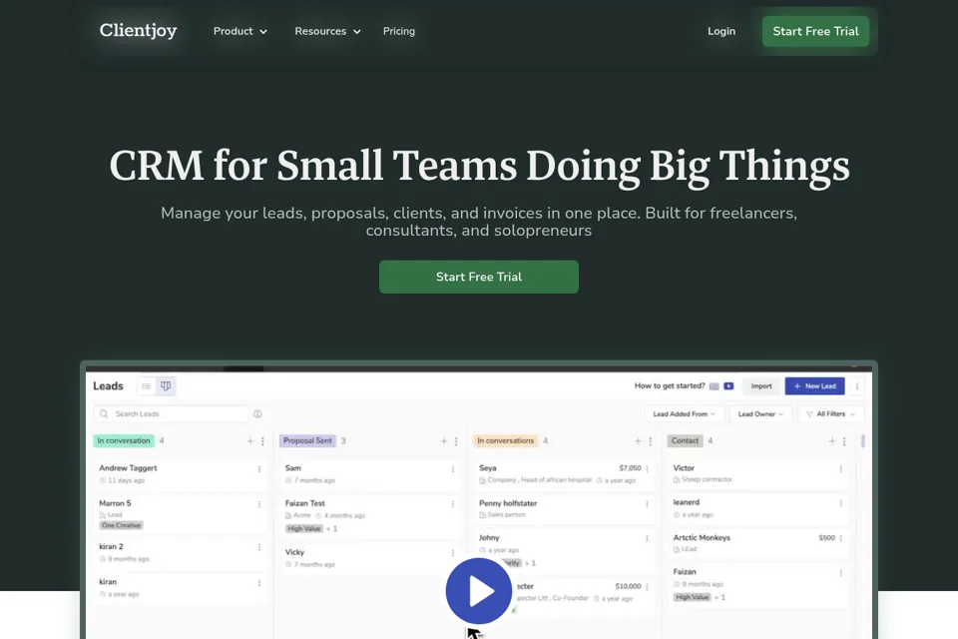Open In conversation column options menu
Screen dimensions: 958x639
262,441
